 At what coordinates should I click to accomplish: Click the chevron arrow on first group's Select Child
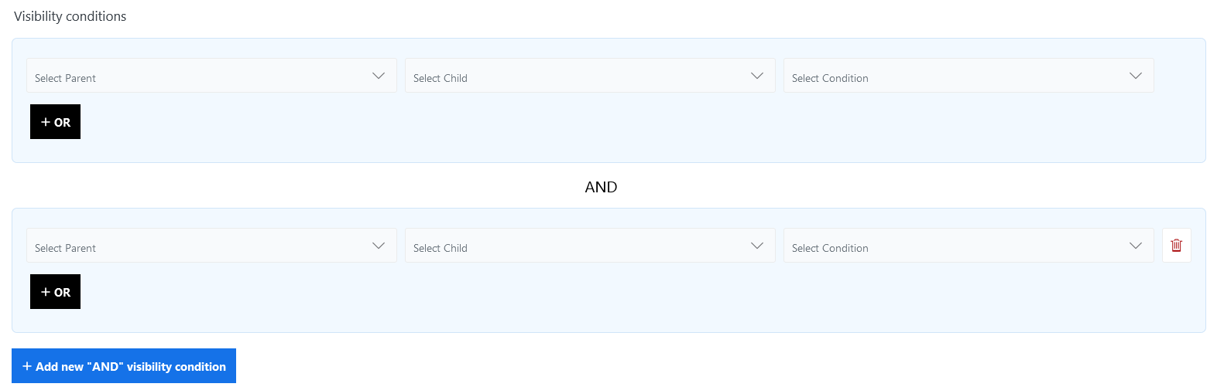(757, 76)
